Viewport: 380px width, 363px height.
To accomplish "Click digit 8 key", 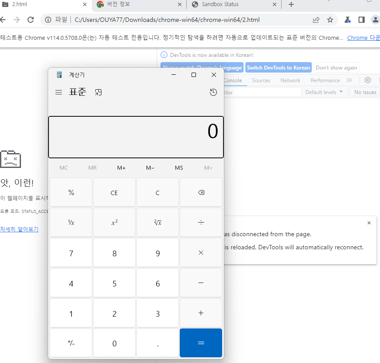I will click(114, 253).
